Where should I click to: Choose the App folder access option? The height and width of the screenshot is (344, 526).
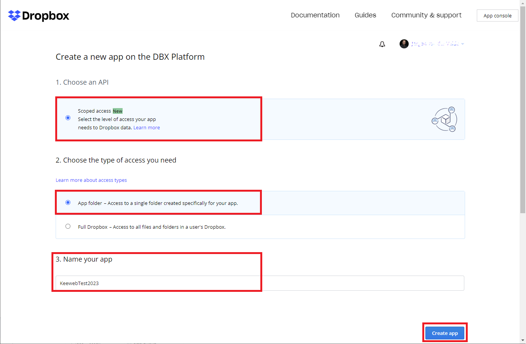point(68,203)
